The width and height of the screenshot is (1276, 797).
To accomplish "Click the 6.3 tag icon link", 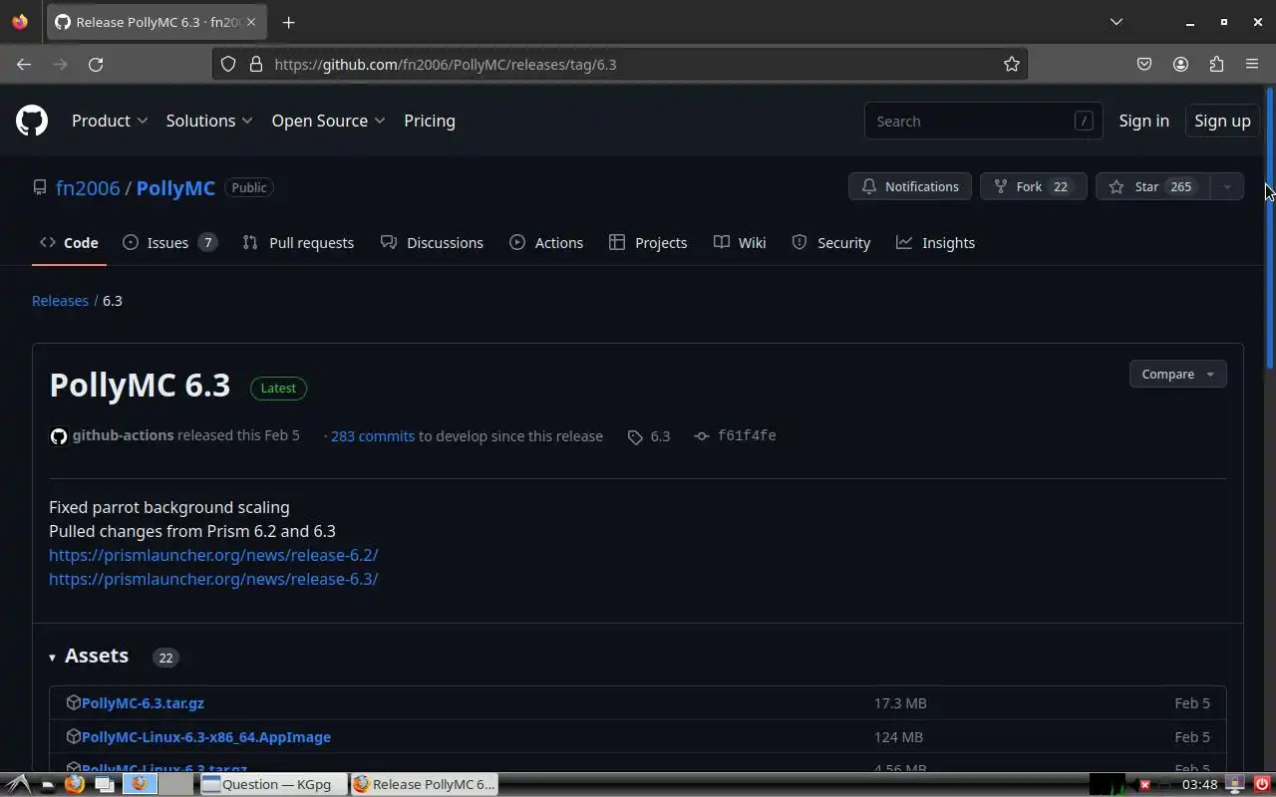I will click(x=649, y=436).
